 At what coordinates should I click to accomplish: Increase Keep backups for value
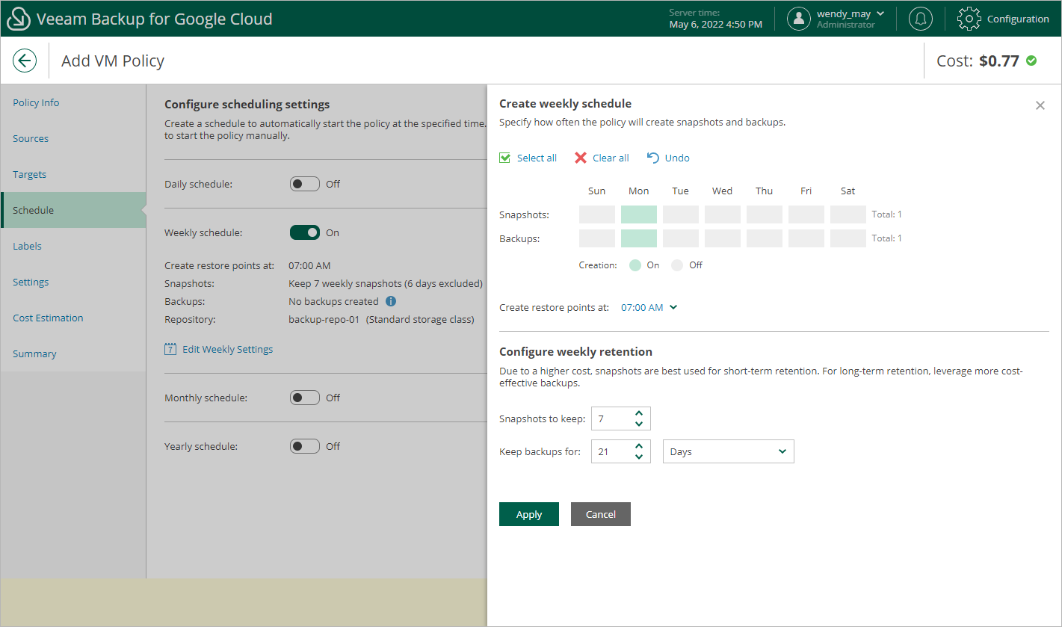638,446
